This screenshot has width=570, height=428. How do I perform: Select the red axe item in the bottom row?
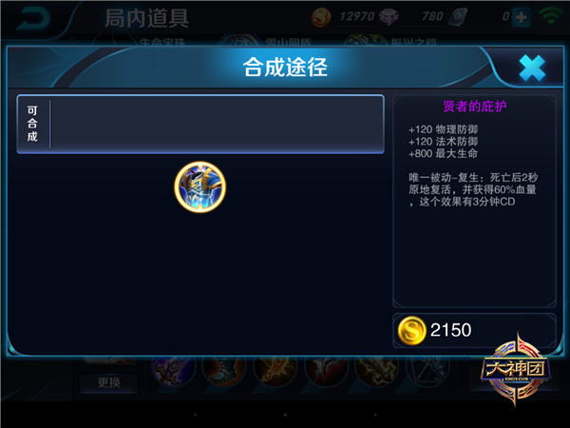click(x=326, y=371)
